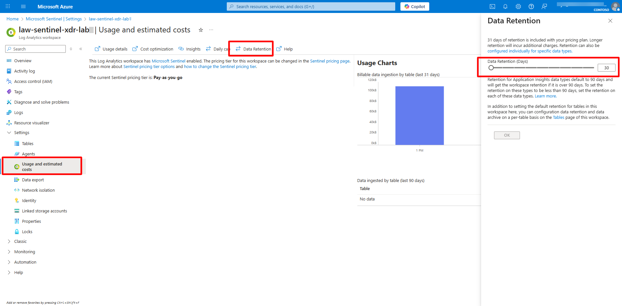Open the hamburger portal menu
The height and width of the screenshot is (306, 622).
coord(23,6)
